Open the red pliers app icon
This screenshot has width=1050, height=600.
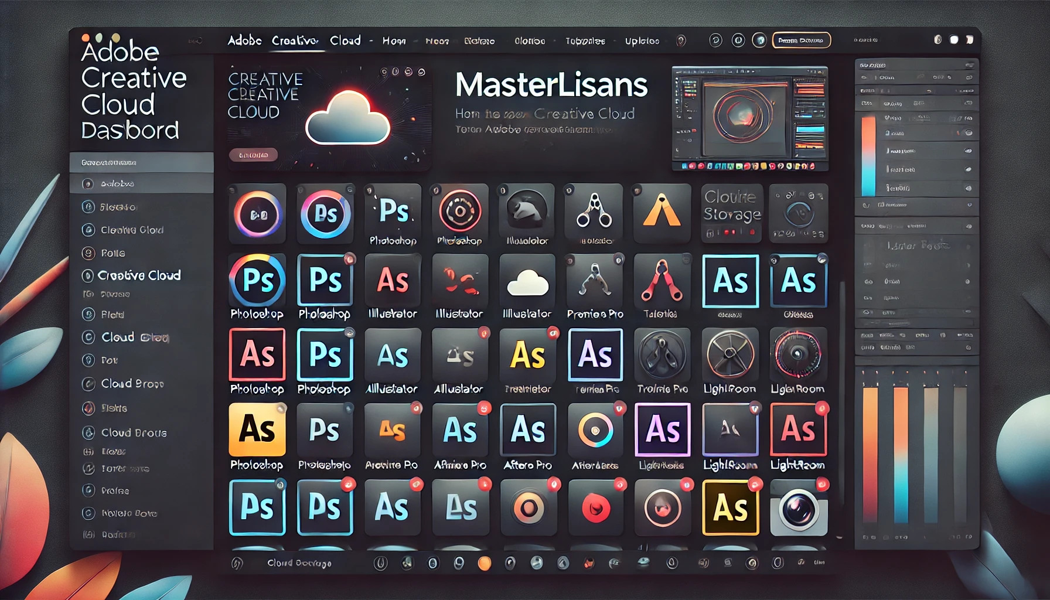pos(662,281)
